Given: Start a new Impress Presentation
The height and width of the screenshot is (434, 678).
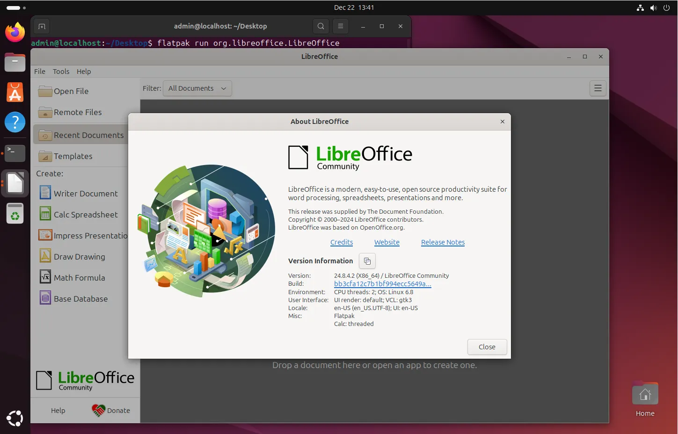Looking at the screenshot, I should tap(83, 235).
